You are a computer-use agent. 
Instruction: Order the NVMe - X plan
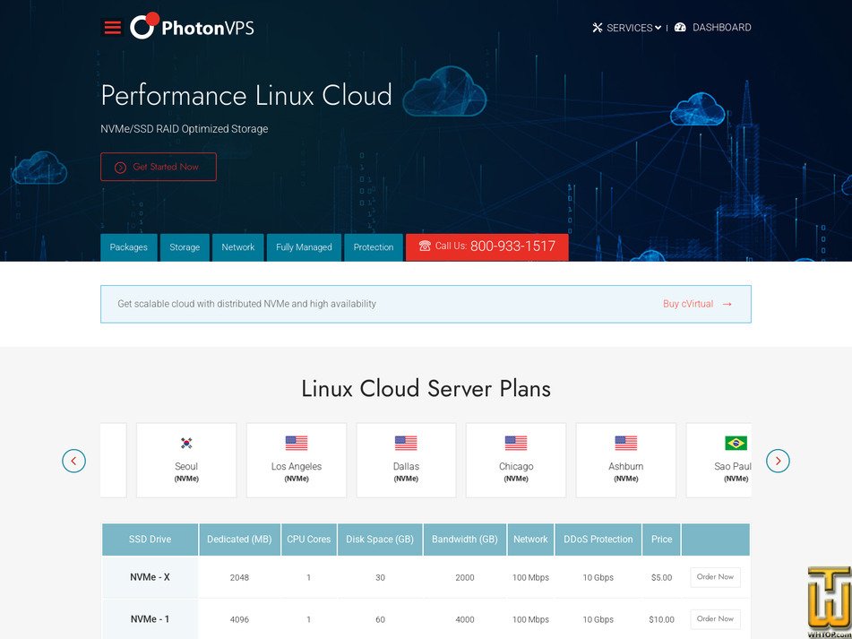click(715, 577)
